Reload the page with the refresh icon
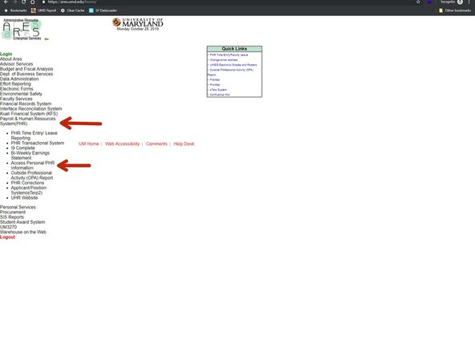475x356 pixels. [x=23, y=2]
